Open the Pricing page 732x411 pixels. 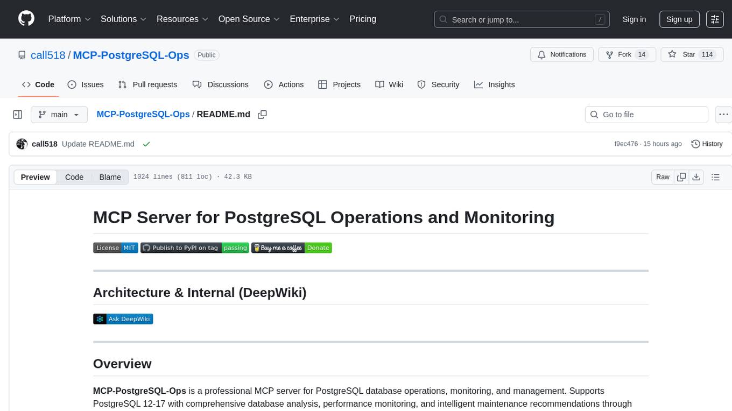363,19
